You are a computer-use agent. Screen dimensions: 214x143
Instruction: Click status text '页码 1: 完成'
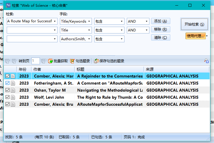click(x=134, y=137)
